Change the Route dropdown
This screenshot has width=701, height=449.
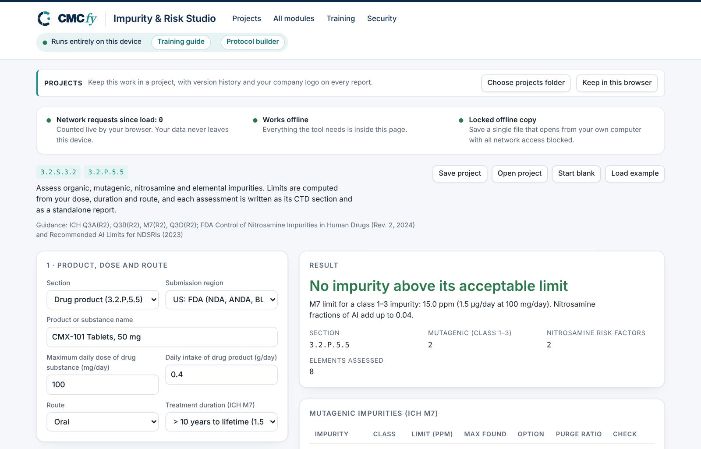pyautogui.click(x=103, y=422)
